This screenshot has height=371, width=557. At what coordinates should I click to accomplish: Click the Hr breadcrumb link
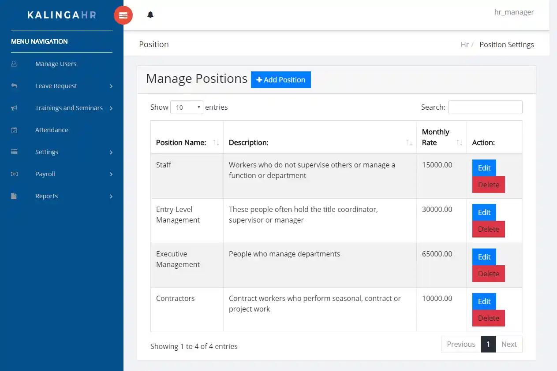464,45
